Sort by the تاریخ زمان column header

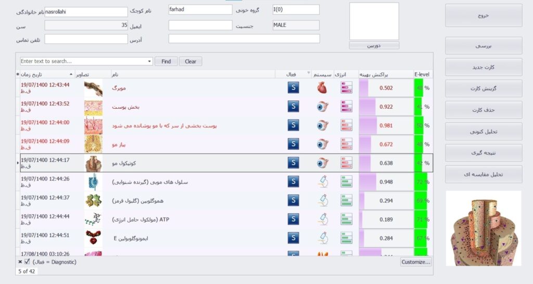[x=47, y=75]
